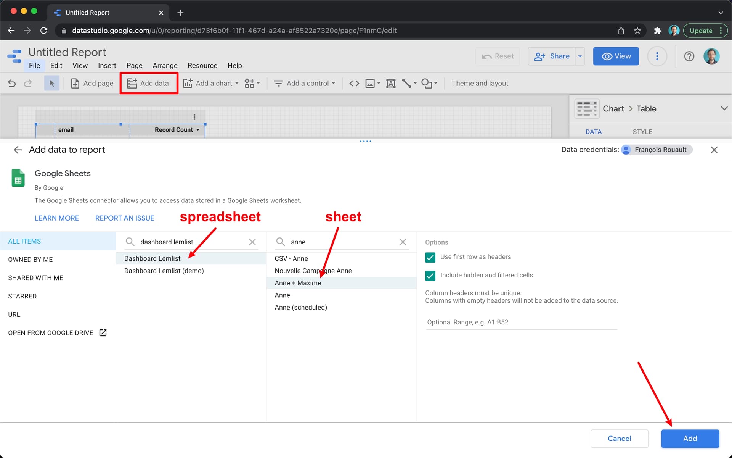Open the View menu
The image size is (732, 458).
[x=80, y=66]
